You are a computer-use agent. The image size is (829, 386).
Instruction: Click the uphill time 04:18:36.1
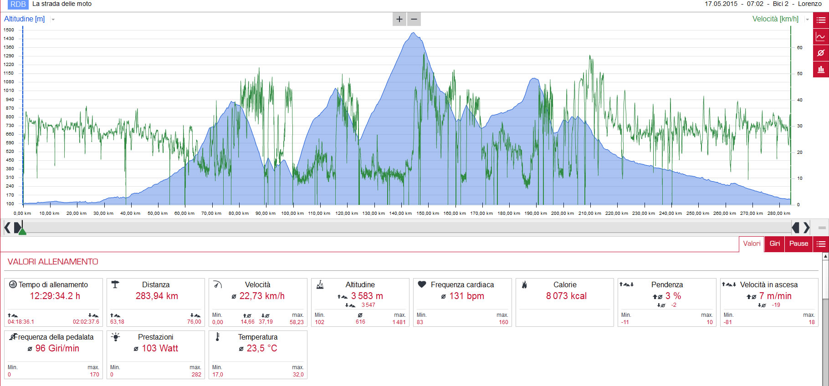coord(21,322)
